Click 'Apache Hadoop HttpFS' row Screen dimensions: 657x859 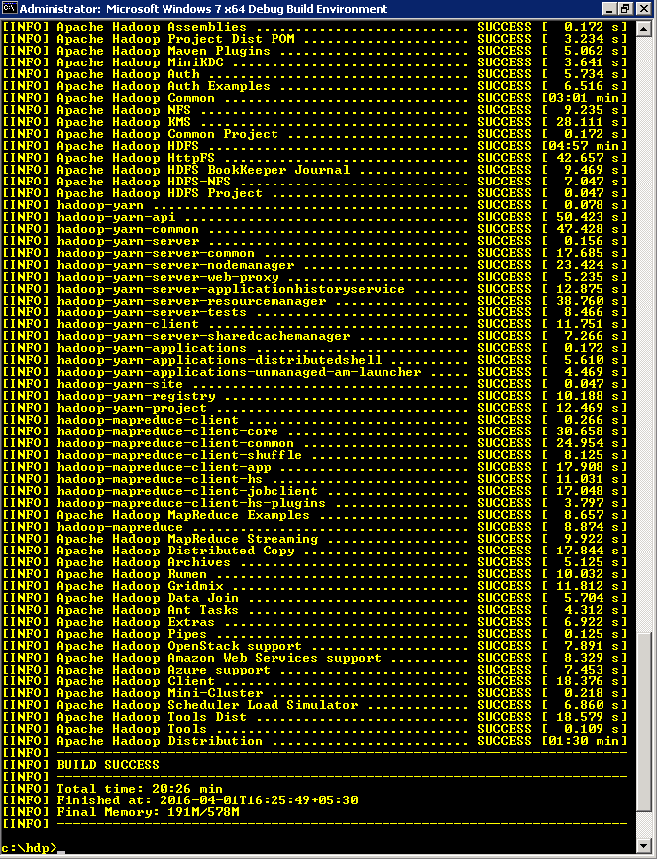coord(315,158)
